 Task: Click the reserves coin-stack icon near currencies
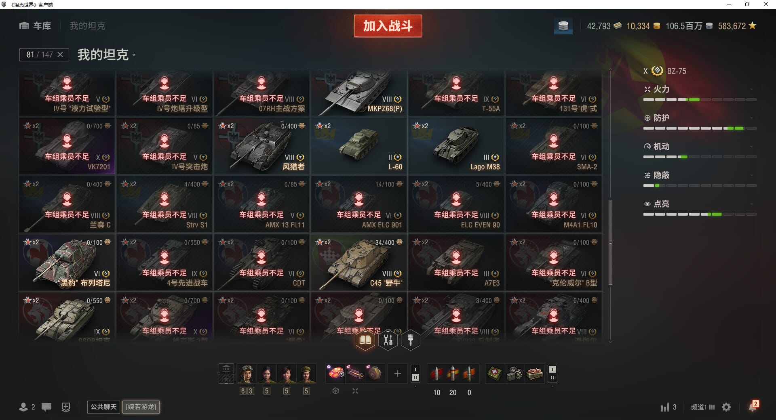563,26
